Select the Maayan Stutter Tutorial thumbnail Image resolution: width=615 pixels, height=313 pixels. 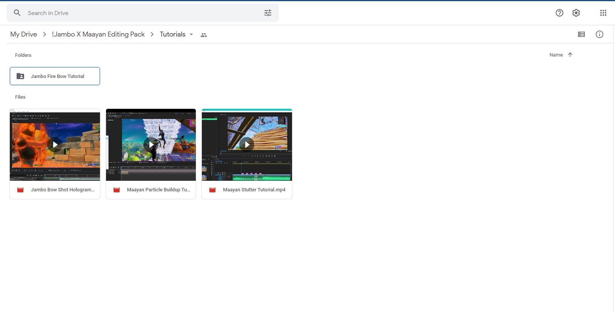point(247,145)
